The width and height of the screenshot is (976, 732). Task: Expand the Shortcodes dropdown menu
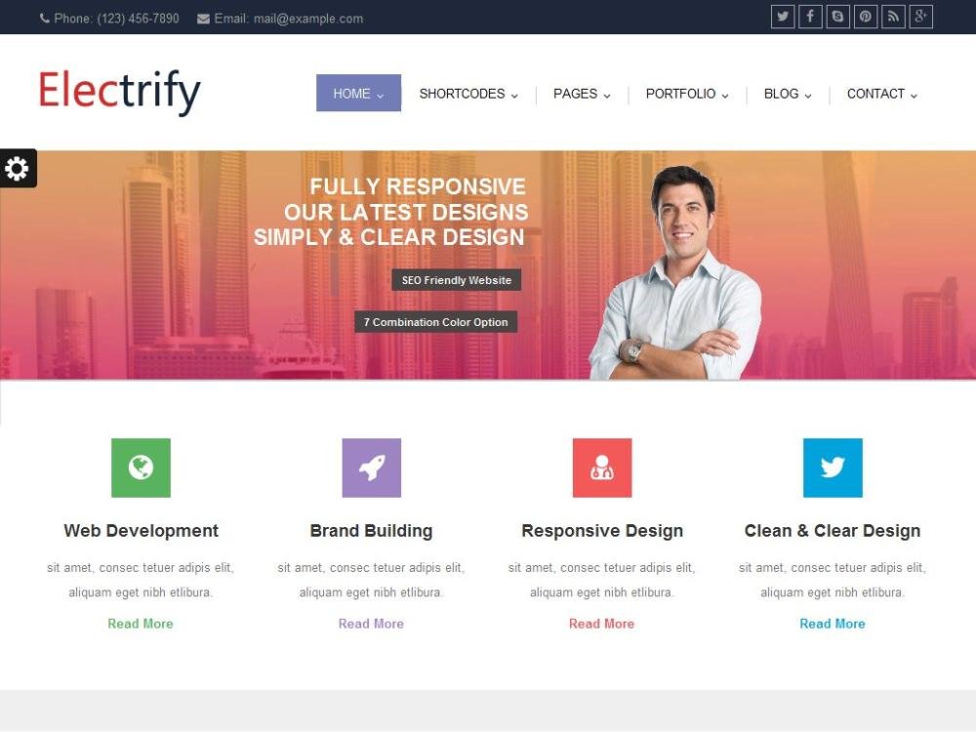(x=468, y=94)
